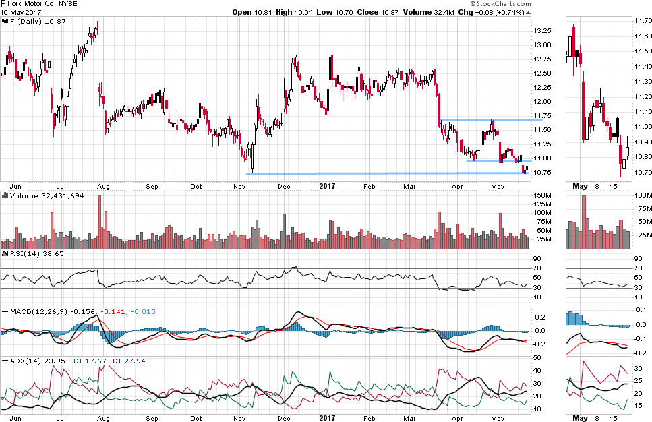The image size is (652, 422).
Task: Click the black line marker before ADX(14)
Action: [x=5, y=361]
